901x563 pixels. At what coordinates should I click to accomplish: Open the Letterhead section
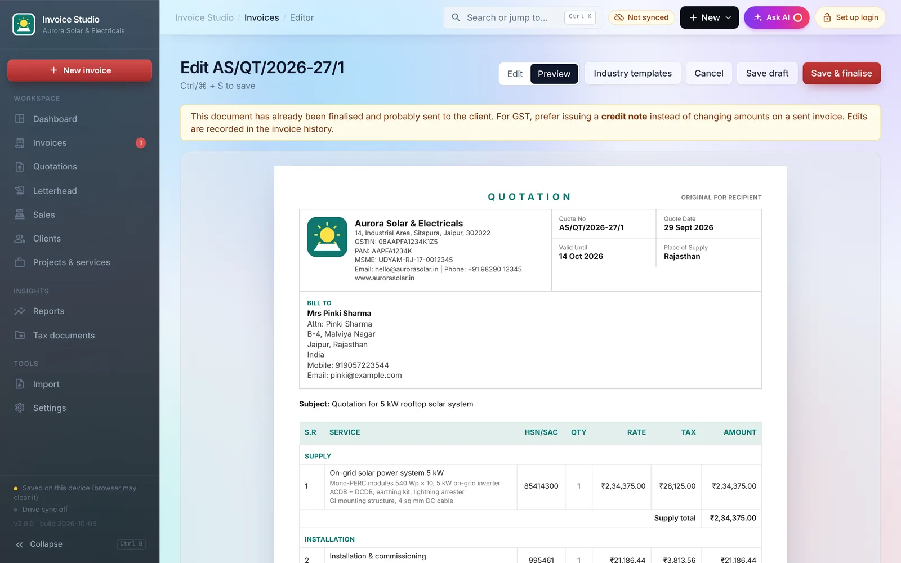pos(79,191)
